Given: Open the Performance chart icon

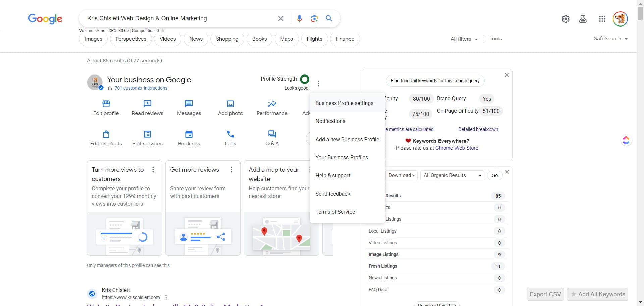Looking at the screenshot, I should point(272,104).
